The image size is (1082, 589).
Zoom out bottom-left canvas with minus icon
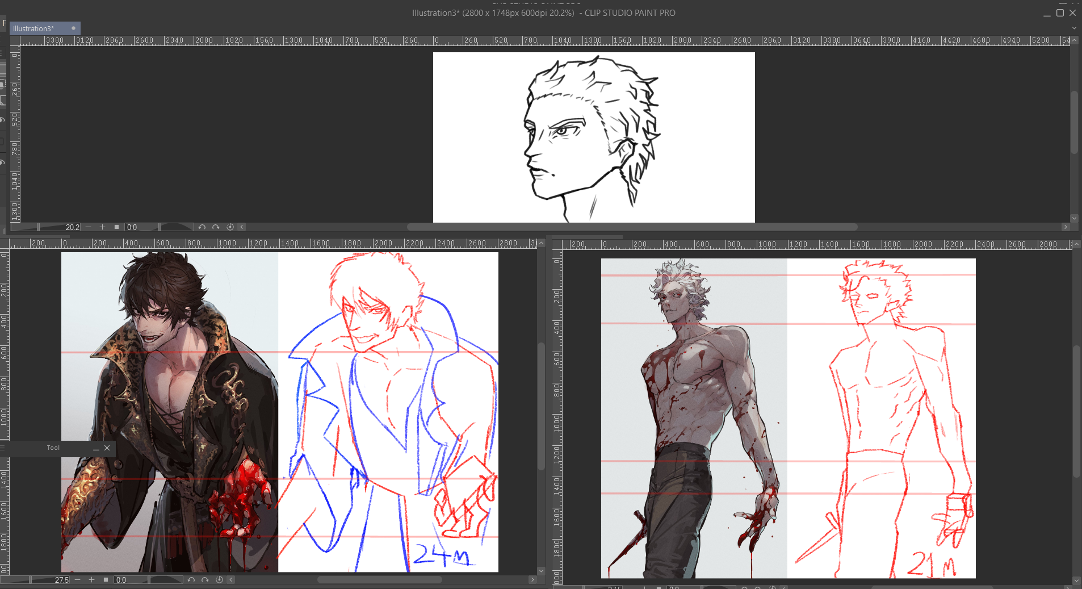pyautogui.click(x=78, y=580)
